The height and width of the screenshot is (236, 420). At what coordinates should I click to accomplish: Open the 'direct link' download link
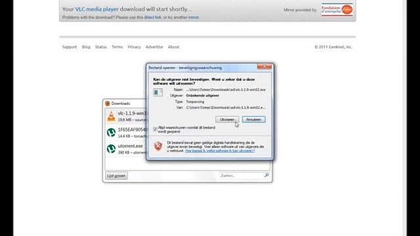(x=152, y=18)
